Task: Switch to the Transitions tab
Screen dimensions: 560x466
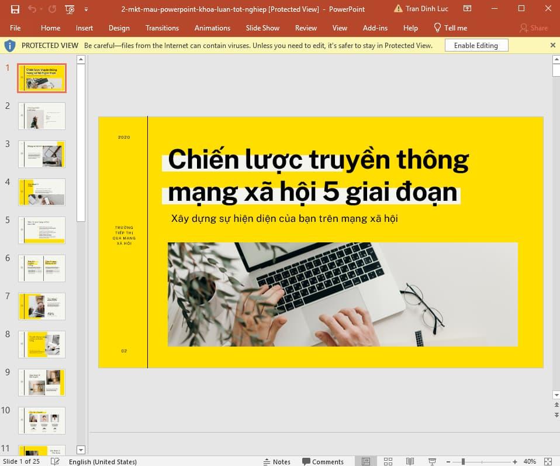Action: point(162,28)
